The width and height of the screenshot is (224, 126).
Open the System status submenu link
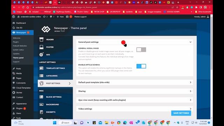coord(18,50)
